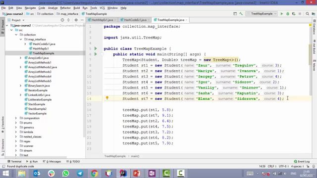Viewport: 317px width, 178px height.
Task: Toggle the Favorites side panel
Action: pos(2,125)
